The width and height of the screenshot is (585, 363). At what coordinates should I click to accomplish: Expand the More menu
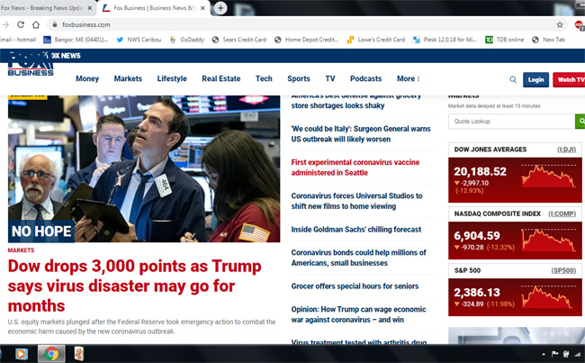pos(409,78)
